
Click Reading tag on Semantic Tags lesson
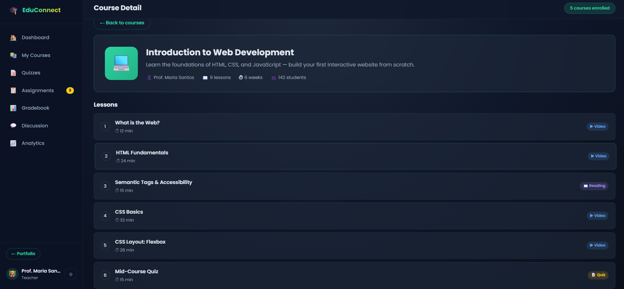pyautogui.click(x=594, y=186)
